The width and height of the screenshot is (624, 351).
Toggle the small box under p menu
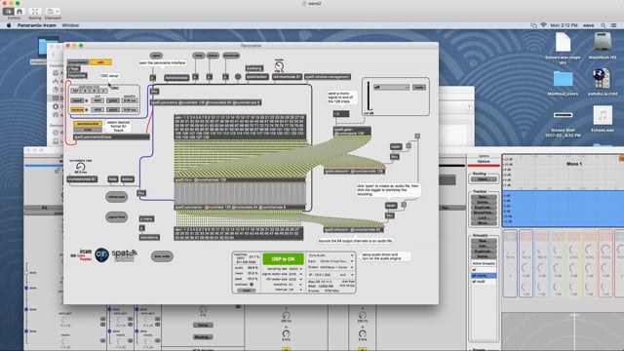[142, 228]
